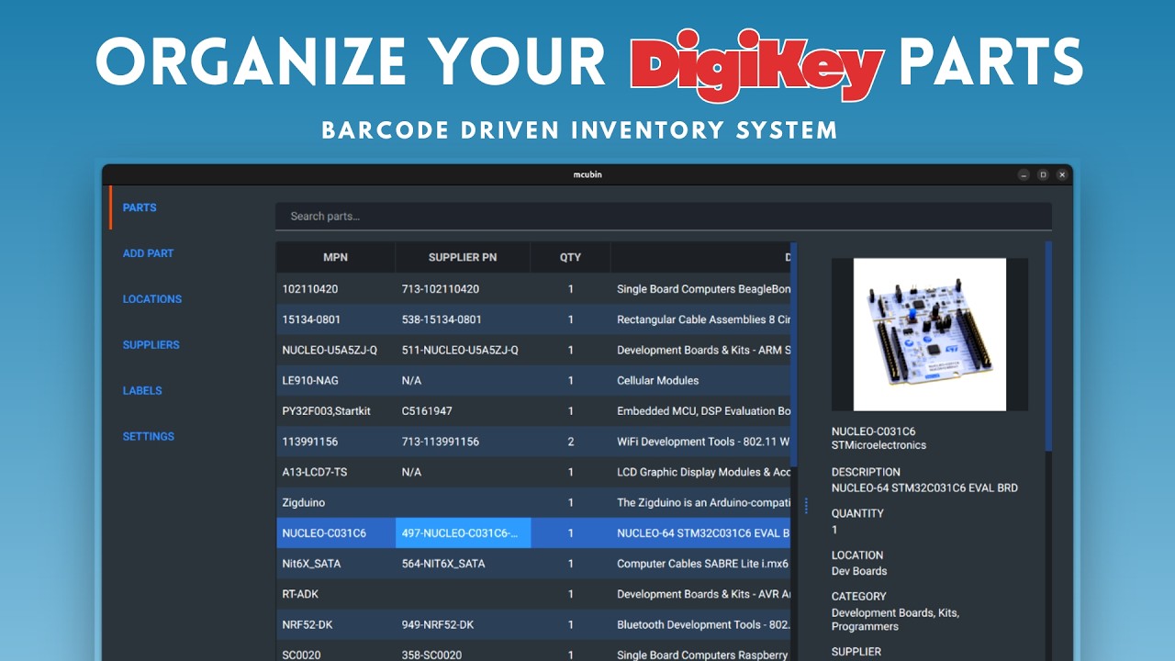Click Embedded MCU, DSP Evaluation description
Viewport: 1175px width, 661px height.
point(700,411)
